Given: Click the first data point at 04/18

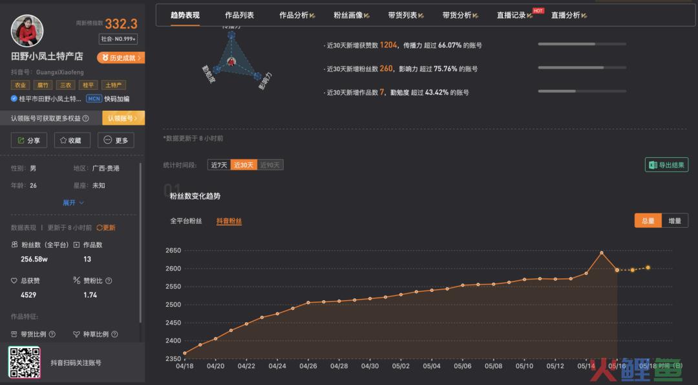Looking at the screenshot, I should 185,353.
